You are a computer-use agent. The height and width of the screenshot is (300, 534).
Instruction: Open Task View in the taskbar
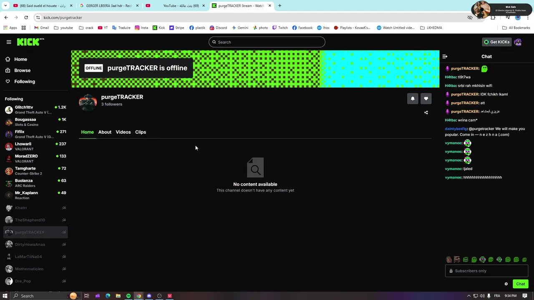[x=87, y=296]
